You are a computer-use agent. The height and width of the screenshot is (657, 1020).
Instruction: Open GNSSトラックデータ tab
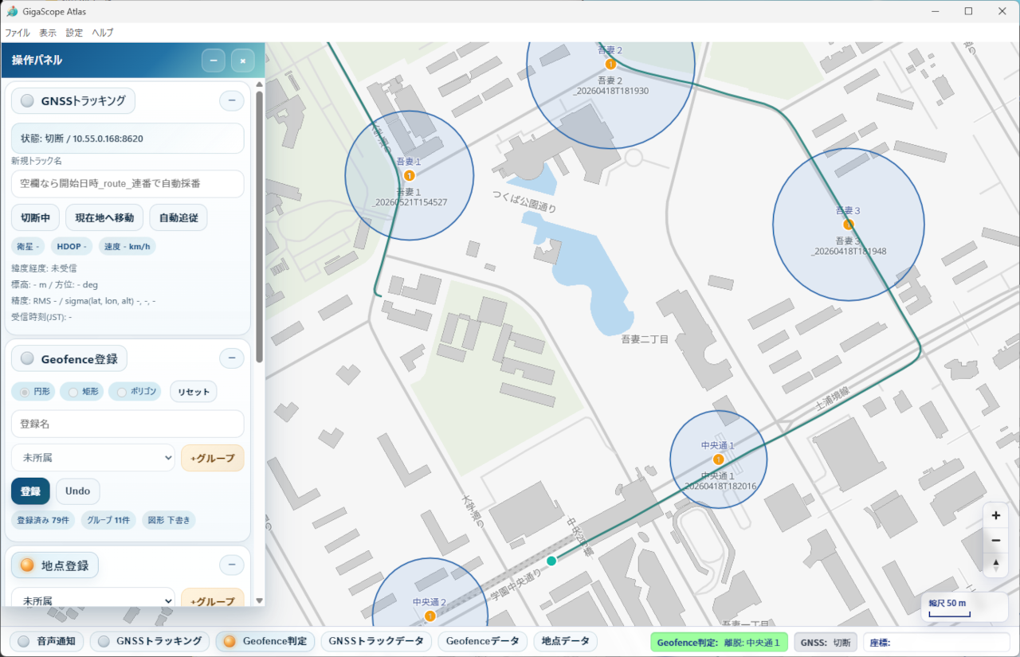(x=376, y=641)
